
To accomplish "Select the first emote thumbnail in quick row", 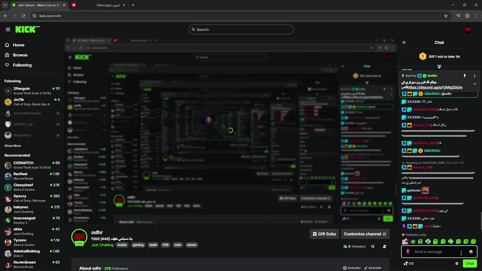I will click(x=405, y=242).
